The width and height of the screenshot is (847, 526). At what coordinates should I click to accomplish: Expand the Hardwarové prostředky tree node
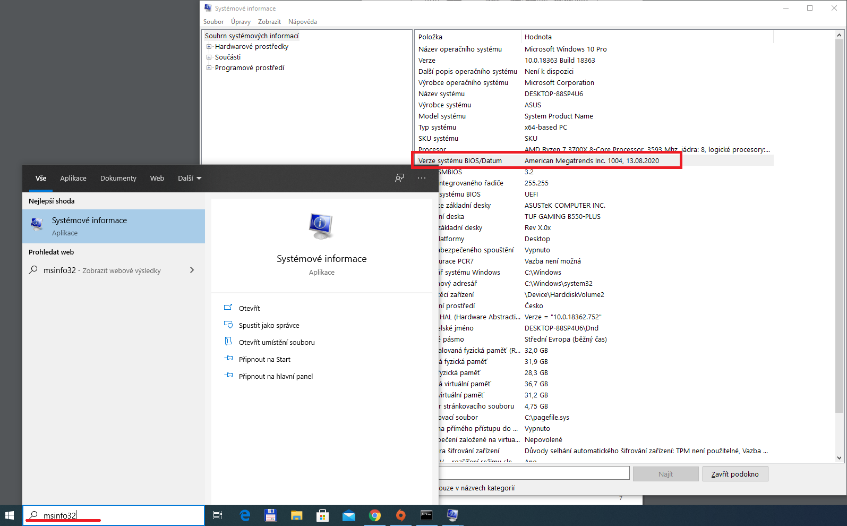(x=209, y=47)
